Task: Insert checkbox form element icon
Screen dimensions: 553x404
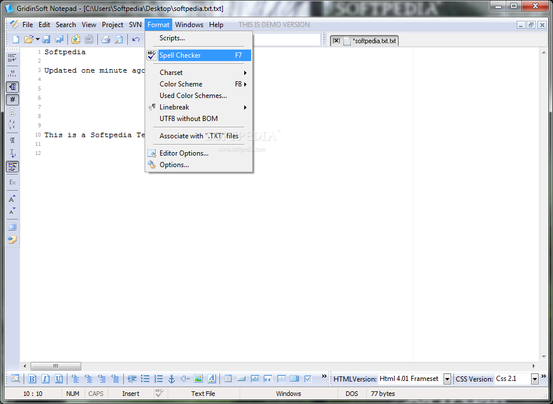Action: 308,379
